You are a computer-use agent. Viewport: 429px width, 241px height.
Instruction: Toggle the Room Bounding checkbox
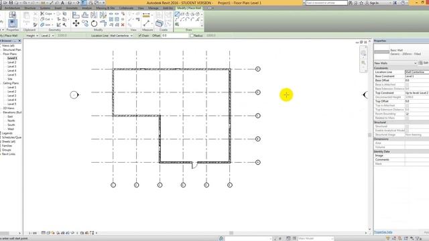[x=407, y=114]
